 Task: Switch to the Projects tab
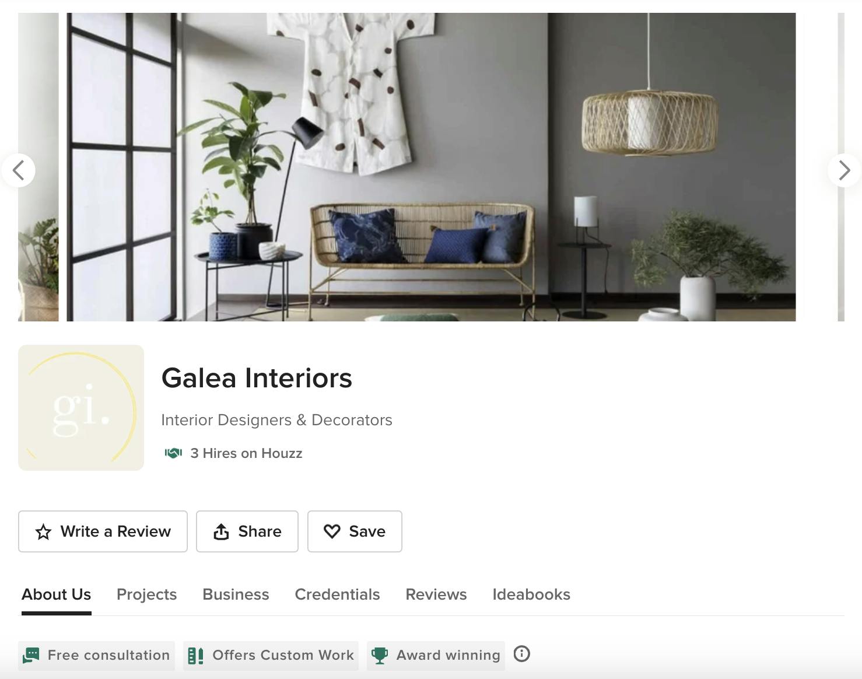point(147,594)
